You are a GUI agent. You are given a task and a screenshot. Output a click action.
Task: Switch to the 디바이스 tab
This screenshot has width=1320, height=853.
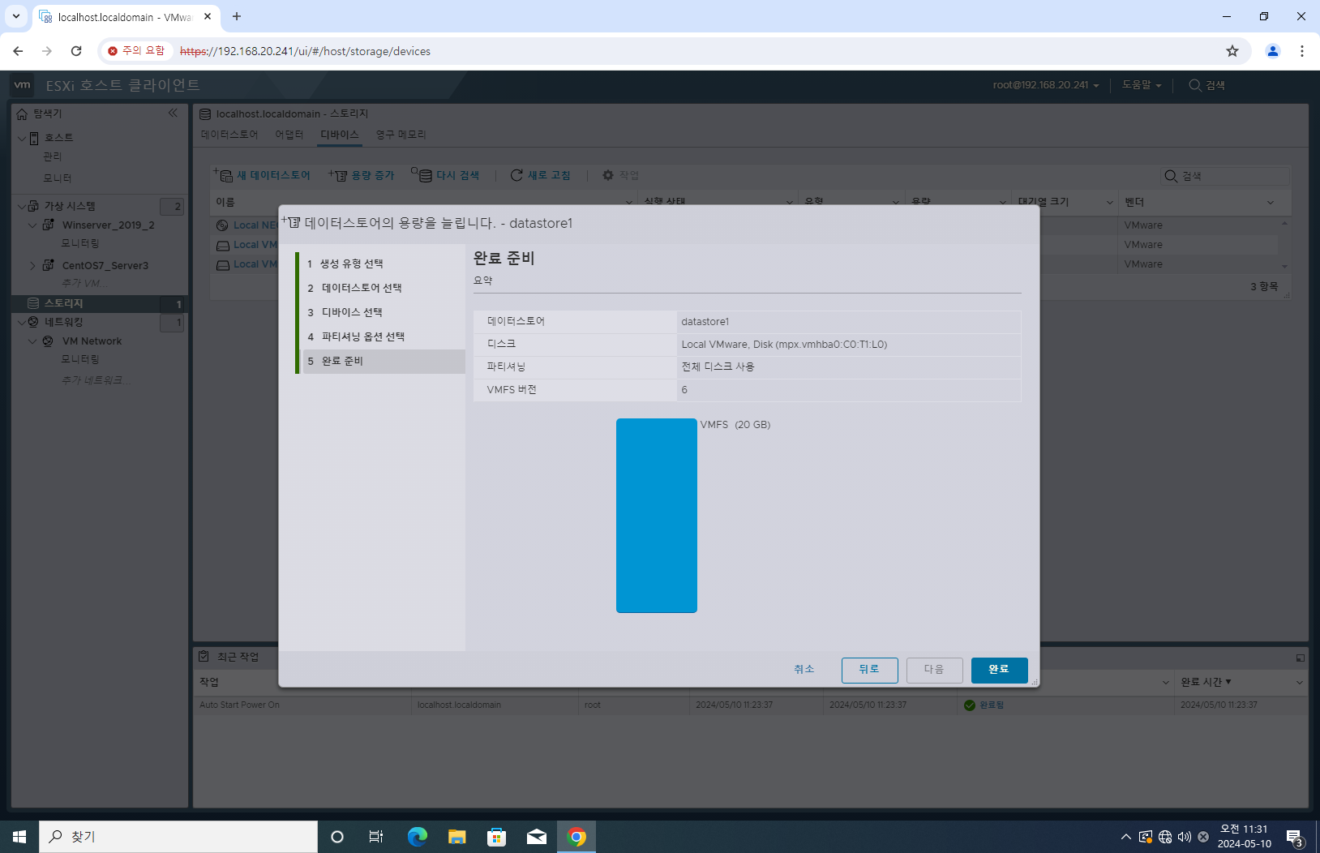pyautogui.click(x=340, y=135)
